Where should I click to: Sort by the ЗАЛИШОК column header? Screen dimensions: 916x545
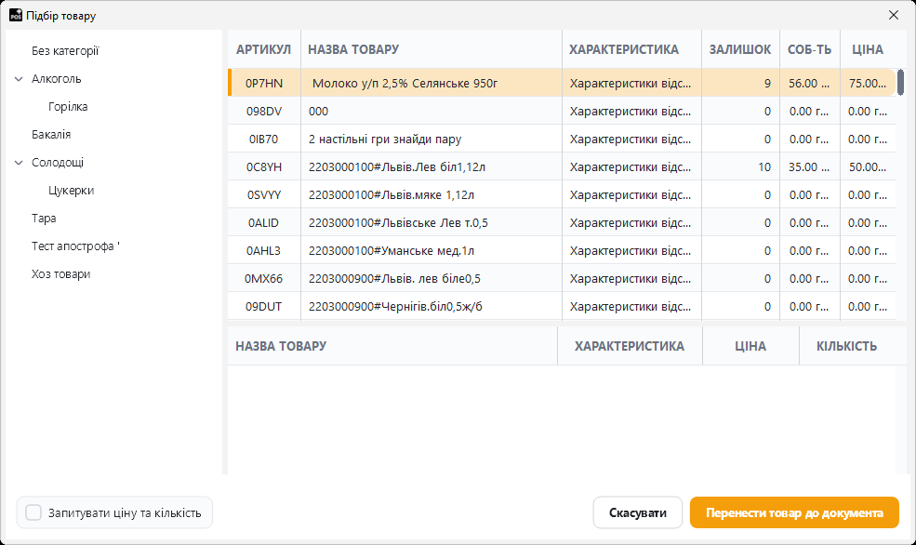tap(740, 49)
